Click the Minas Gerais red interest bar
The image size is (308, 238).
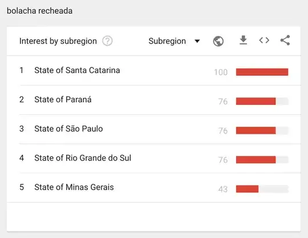coord(247,189)
